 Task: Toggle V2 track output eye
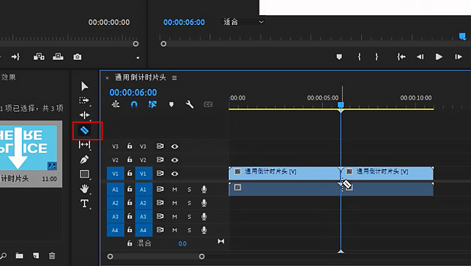pyautogui.click(x=175, y=160)
